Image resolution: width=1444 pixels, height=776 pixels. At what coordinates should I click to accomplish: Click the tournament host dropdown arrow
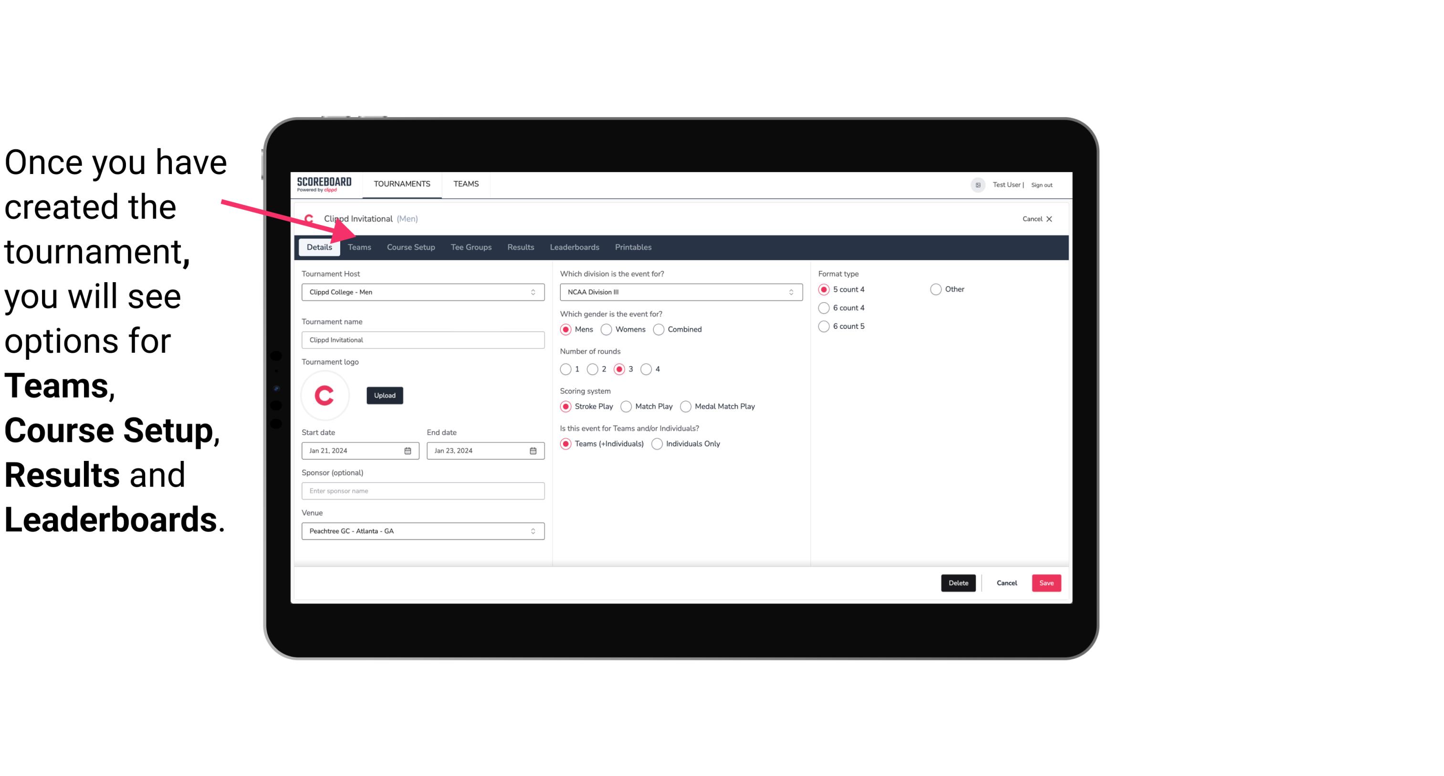pos(534,292)
